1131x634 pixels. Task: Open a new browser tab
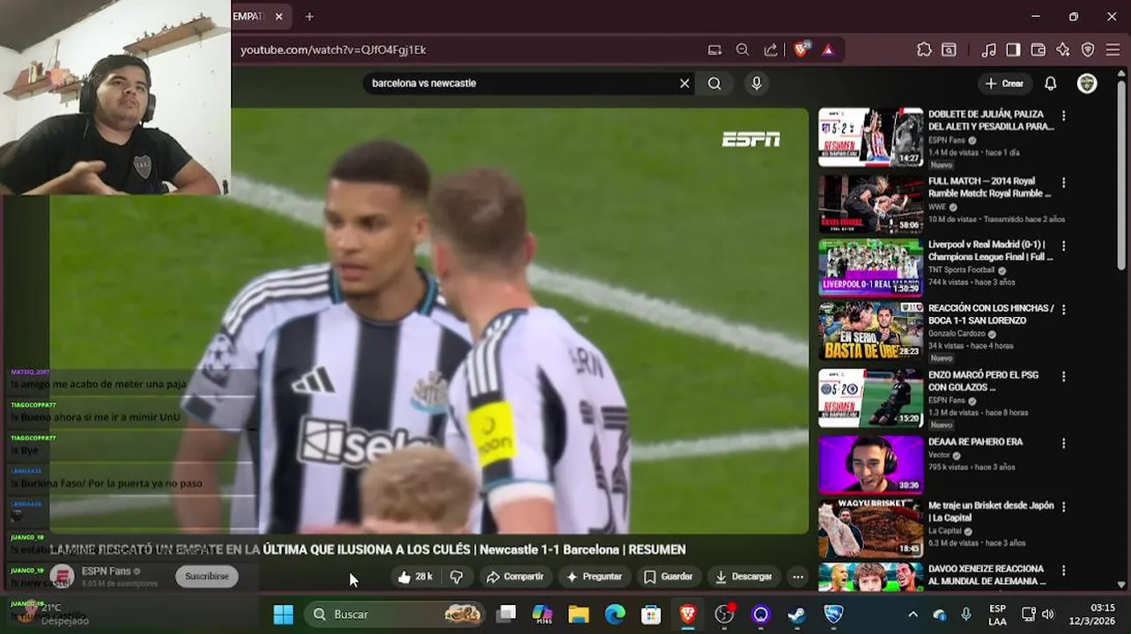tap(309, 17)
